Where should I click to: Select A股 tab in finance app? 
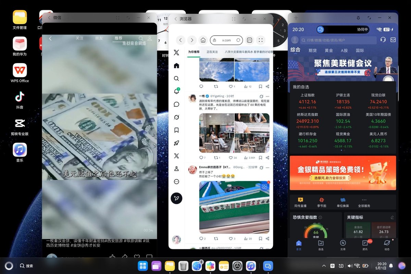(x=344, y=50)
